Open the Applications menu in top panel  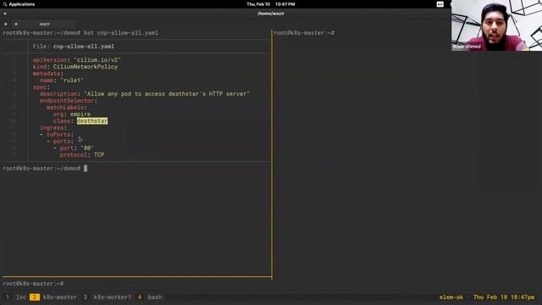coord(22,4)
